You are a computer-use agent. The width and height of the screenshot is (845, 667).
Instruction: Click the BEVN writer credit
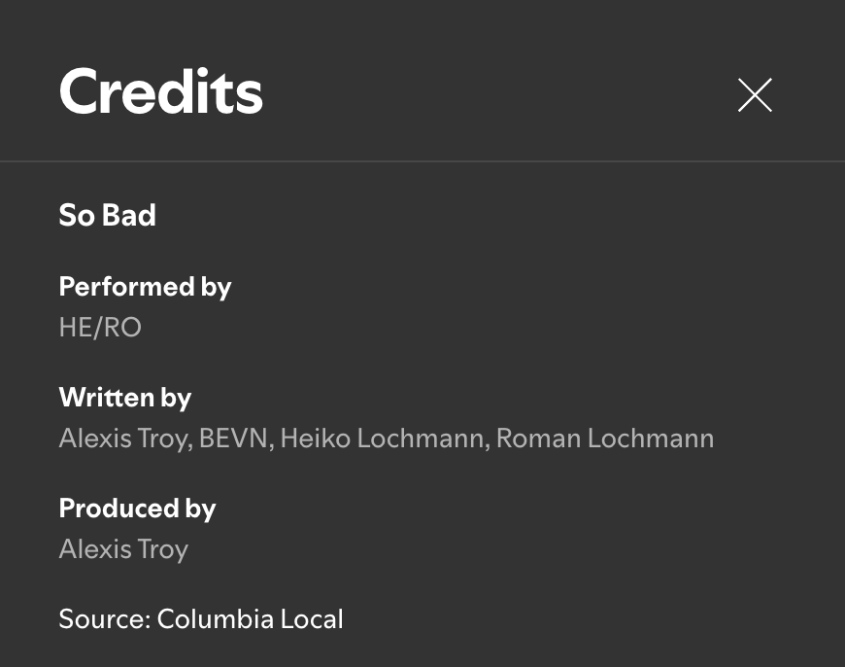click(236, 439)
